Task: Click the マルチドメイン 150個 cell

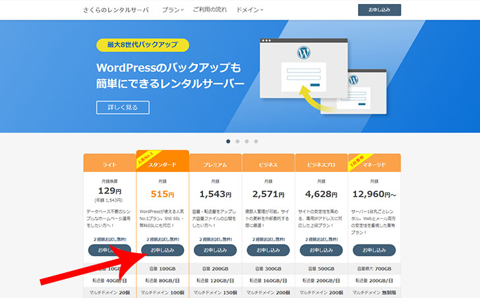Action: point(215,293)
